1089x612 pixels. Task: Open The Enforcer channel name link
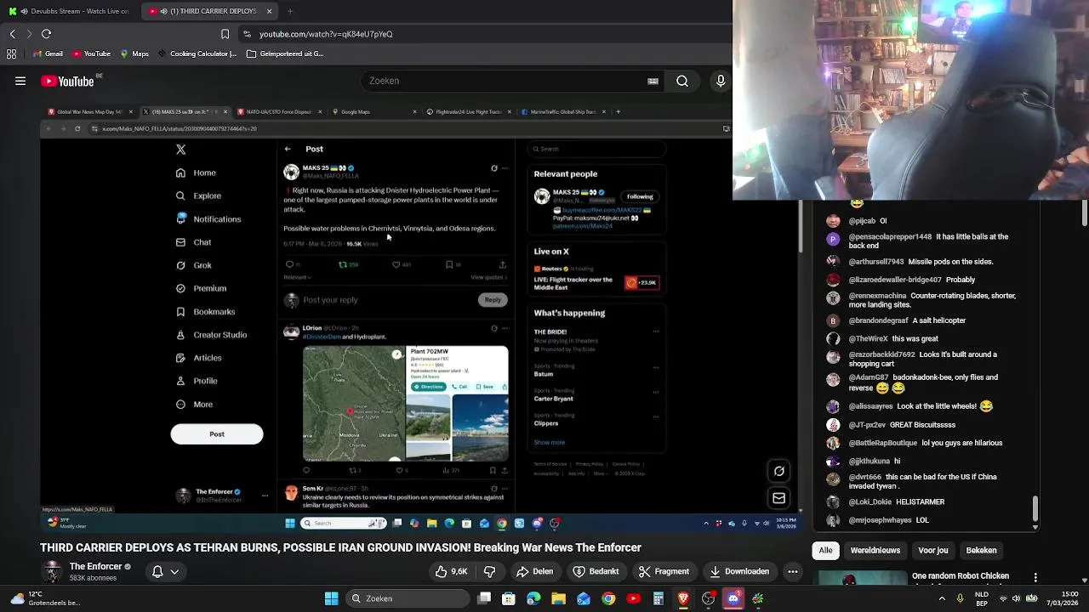tap(95, 567)
